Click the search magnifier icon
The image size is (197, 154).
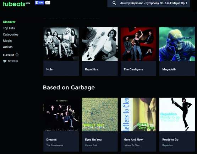pyautogui.click(x=114, y=3)
